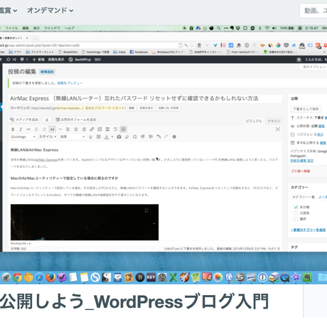Screen dimensions: 327x327
Task: Insert a numbered list in the editor
Action: [x=44, y=129]
